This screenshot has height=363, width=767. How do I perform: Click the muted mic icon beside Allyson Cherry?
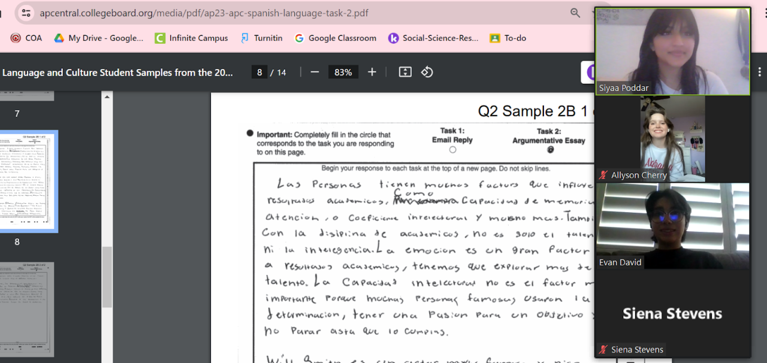tap(603, 176)
